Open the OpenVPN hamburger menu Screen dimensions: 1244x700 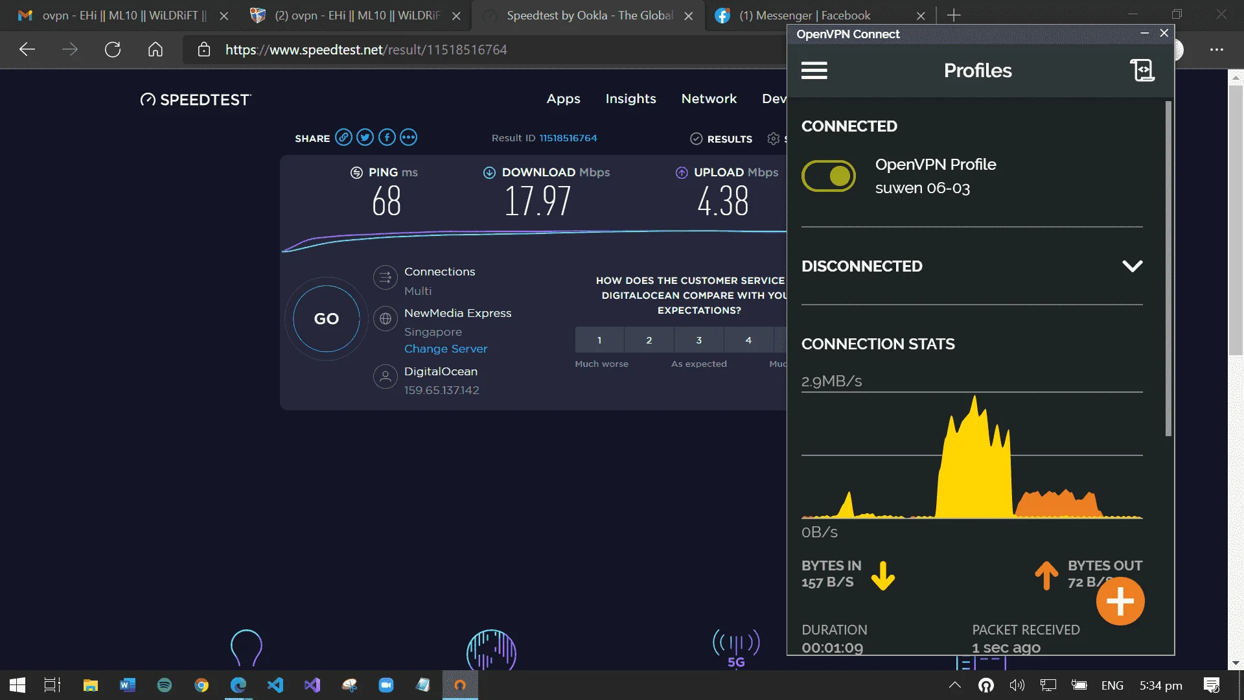814,71
